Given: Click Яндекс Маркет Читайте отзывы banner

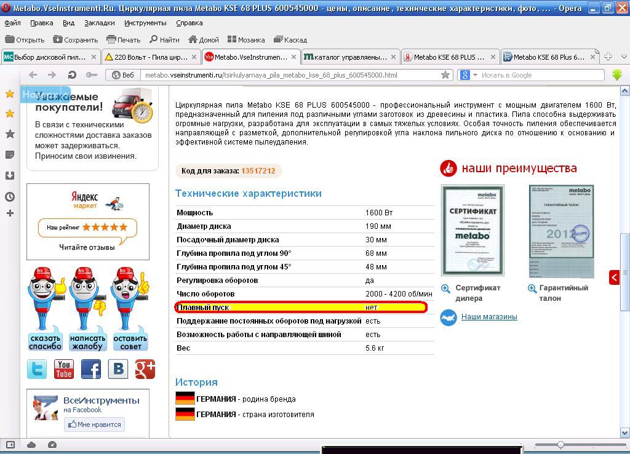Looking at the screenshot, I should 87,222.
